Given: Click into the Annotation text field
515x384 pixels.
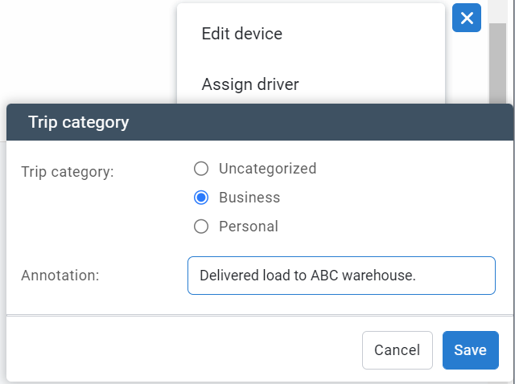Looking at the screenshot, I should tap(341, 276).
